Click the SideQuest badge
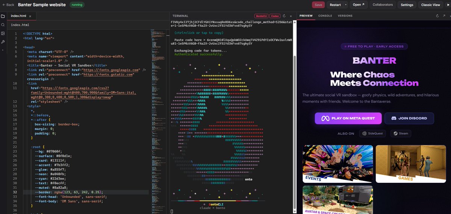This screenshot has height=214, width=451. pyautogui.click(x=372, y=134)
